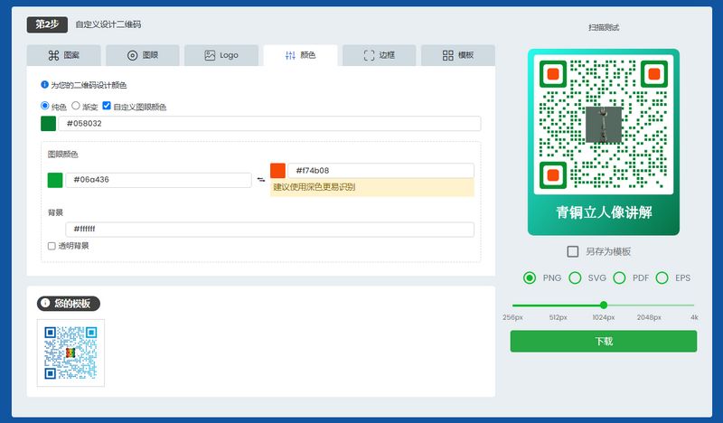Enable the 透明背景 transparent background checkbox
Image resolution: width=723 pixels, height=423 pixels.
(x=52, y=245)
